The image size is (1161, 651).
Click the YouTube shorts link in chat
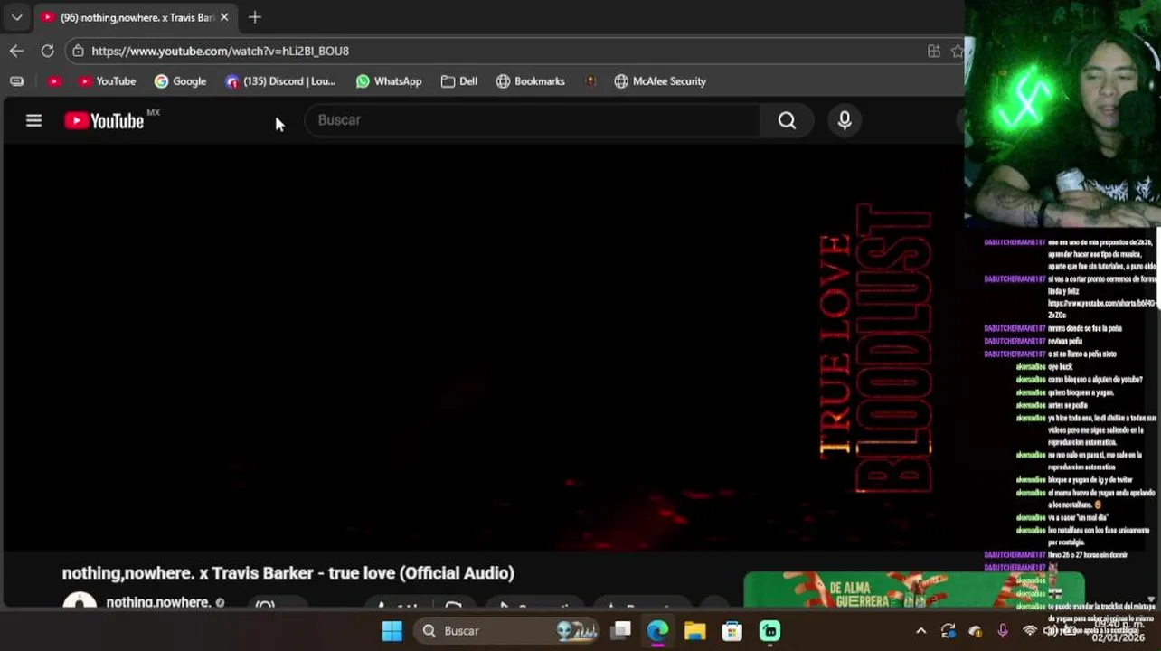[x=1101, y=308]
